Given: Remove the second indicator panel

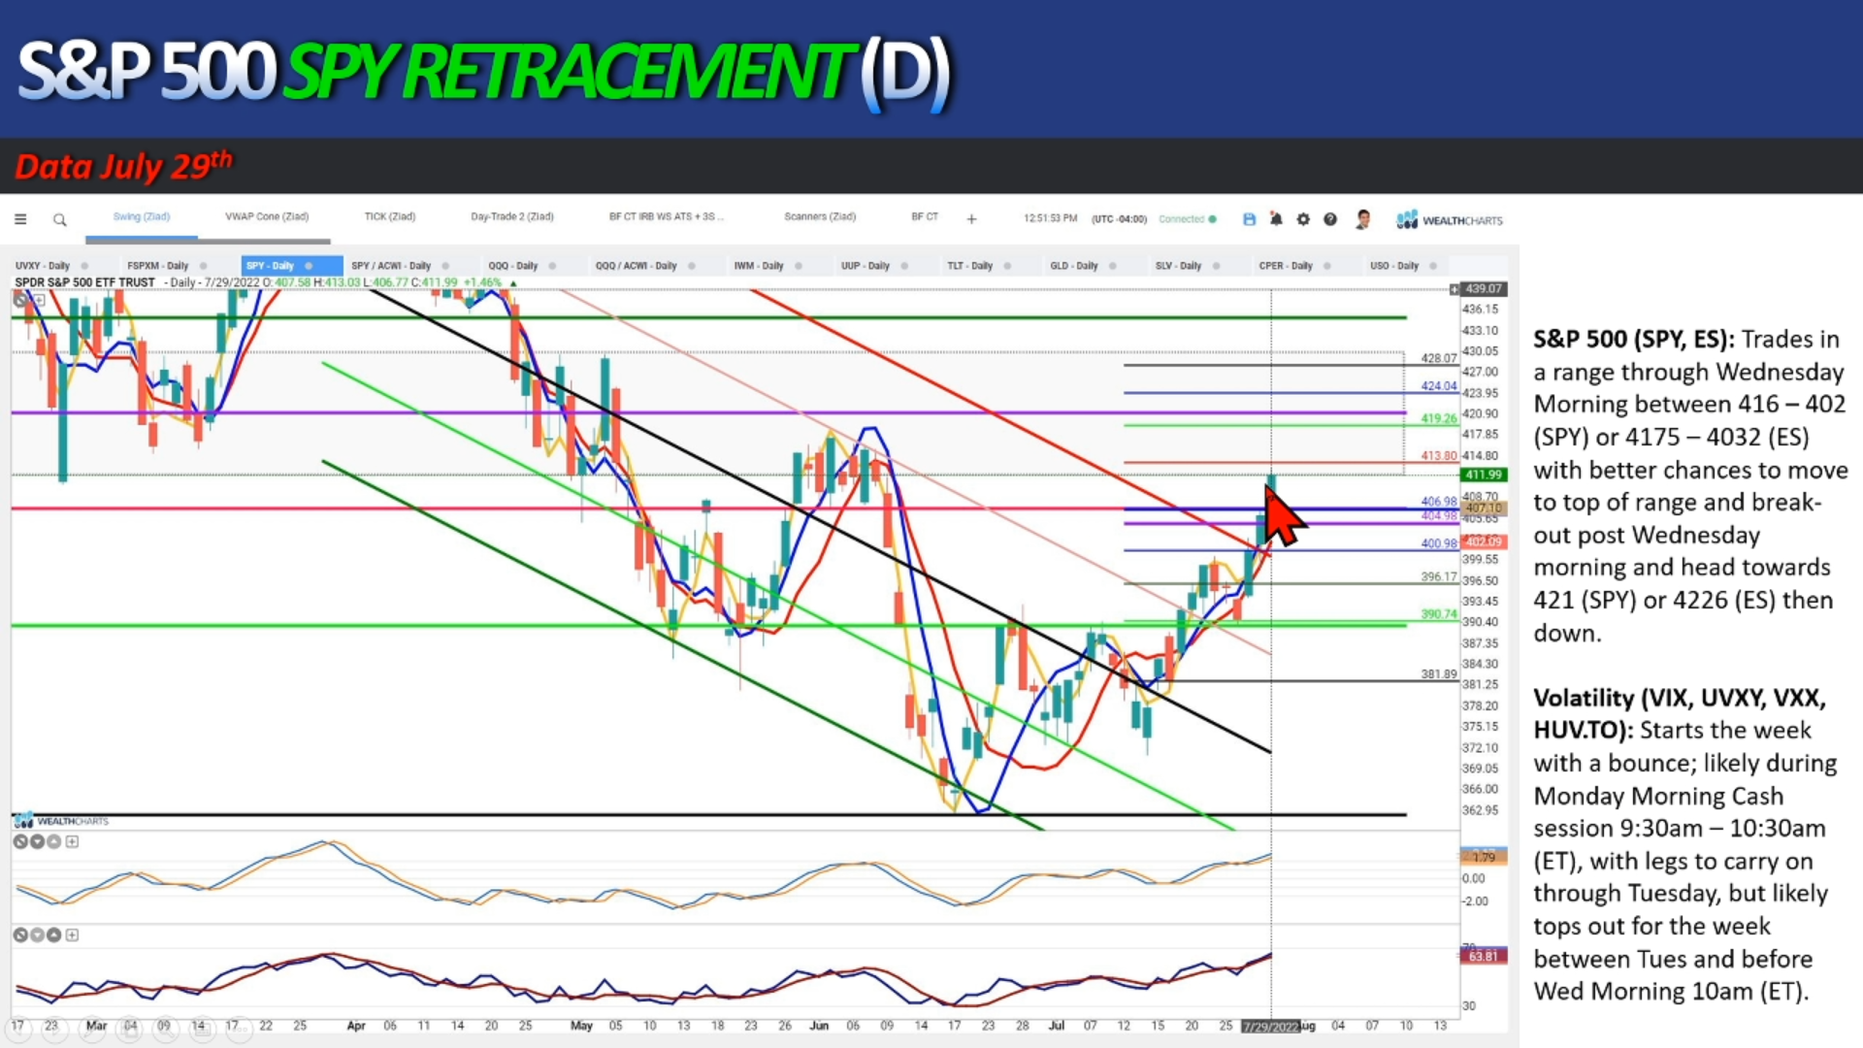Looking at the screenshot, I should point(19,934).
